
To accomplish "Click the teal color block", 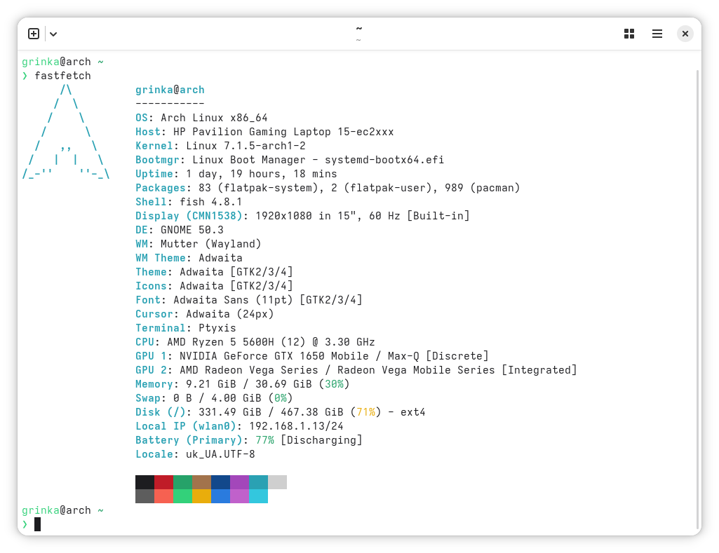I will click(258, 482).
